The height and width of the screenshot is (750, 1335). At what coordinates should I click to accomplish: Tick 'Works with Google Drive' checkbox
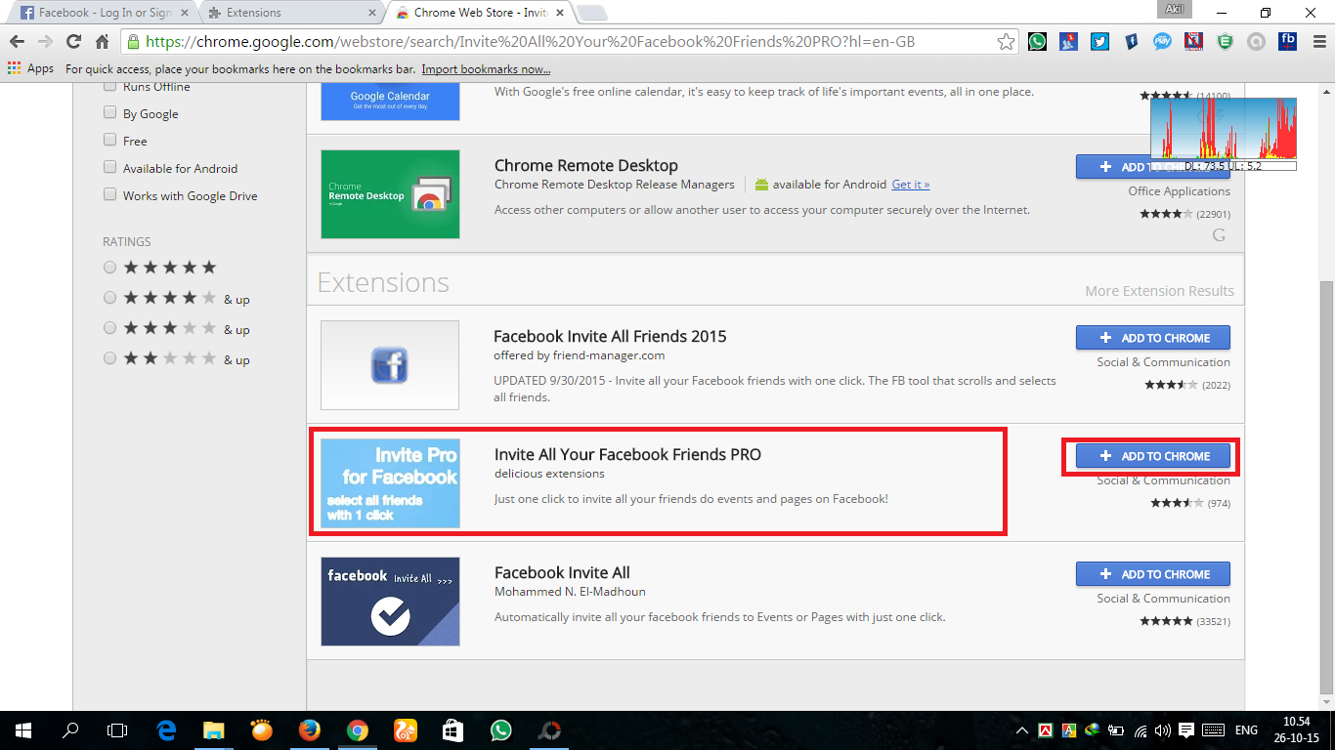(110, 195)
